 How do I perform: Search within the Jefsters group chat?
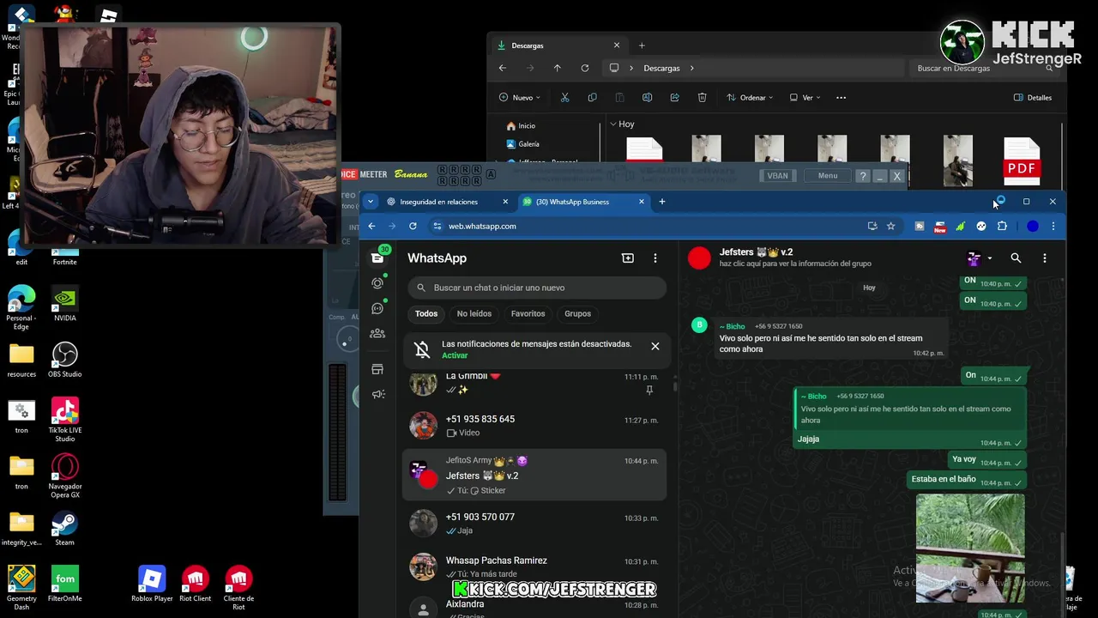tap(1016, 258)
